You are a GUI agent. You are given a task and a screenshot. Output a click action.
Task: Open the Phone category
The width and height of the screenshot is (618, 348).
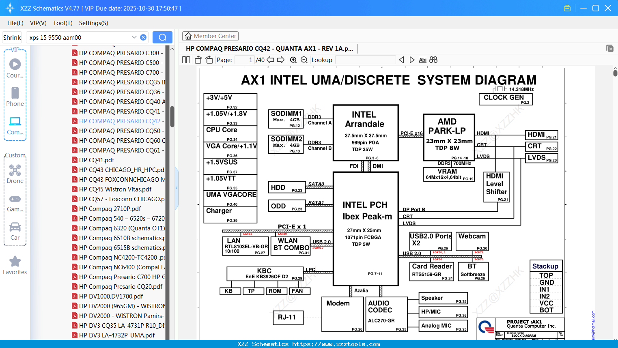coord(15,97)
